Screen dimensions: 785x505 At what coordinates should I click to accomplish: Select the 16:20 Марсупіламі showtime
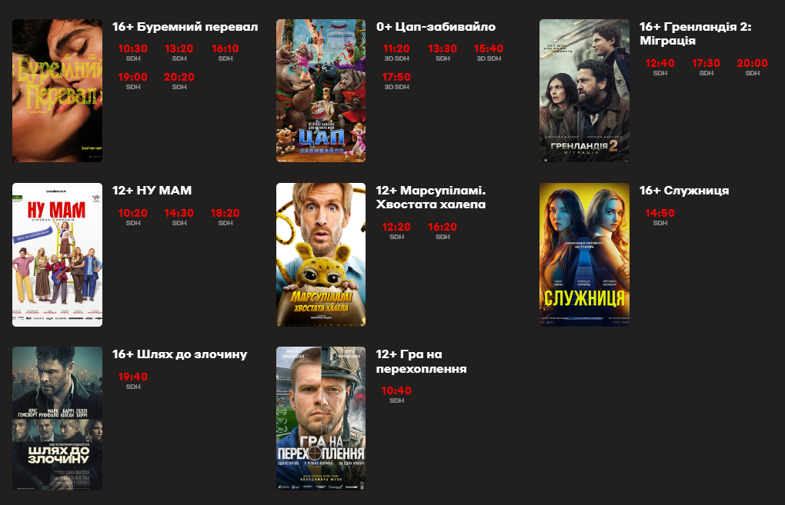[x=443, y=231]
